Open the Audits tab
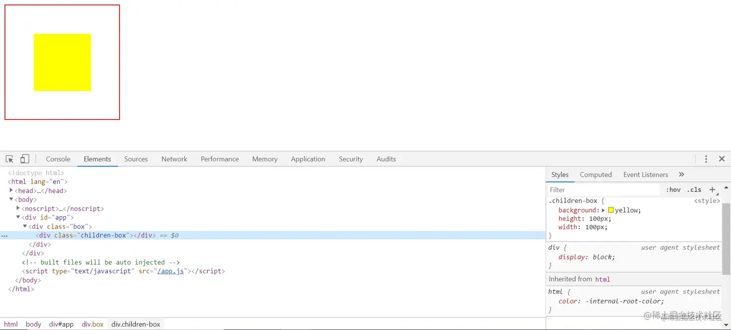 click(386, 159)
